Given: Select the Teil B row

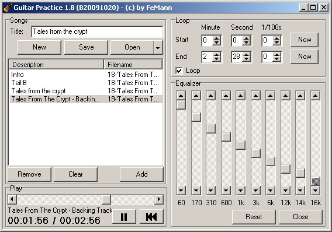Looking at the screenshot, I should tap(85, 83).
